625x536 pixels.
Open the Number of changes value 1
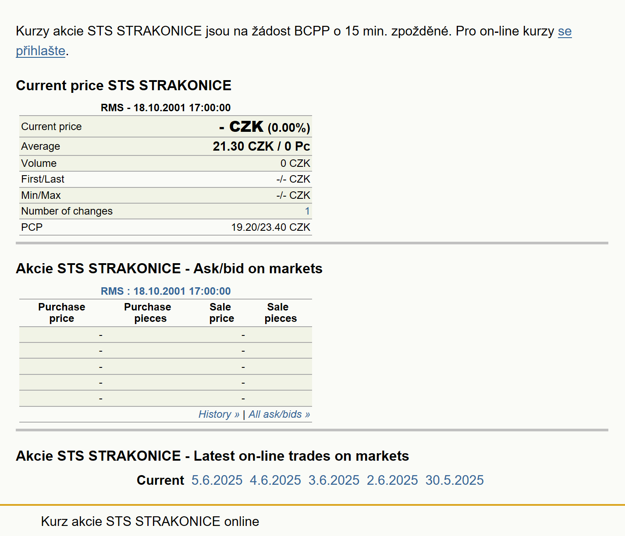[307, 211]
